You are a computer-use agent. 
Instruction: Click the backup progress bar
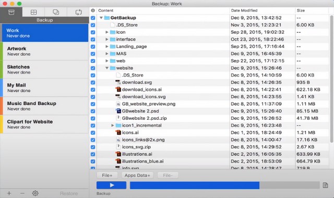(225, 185)
